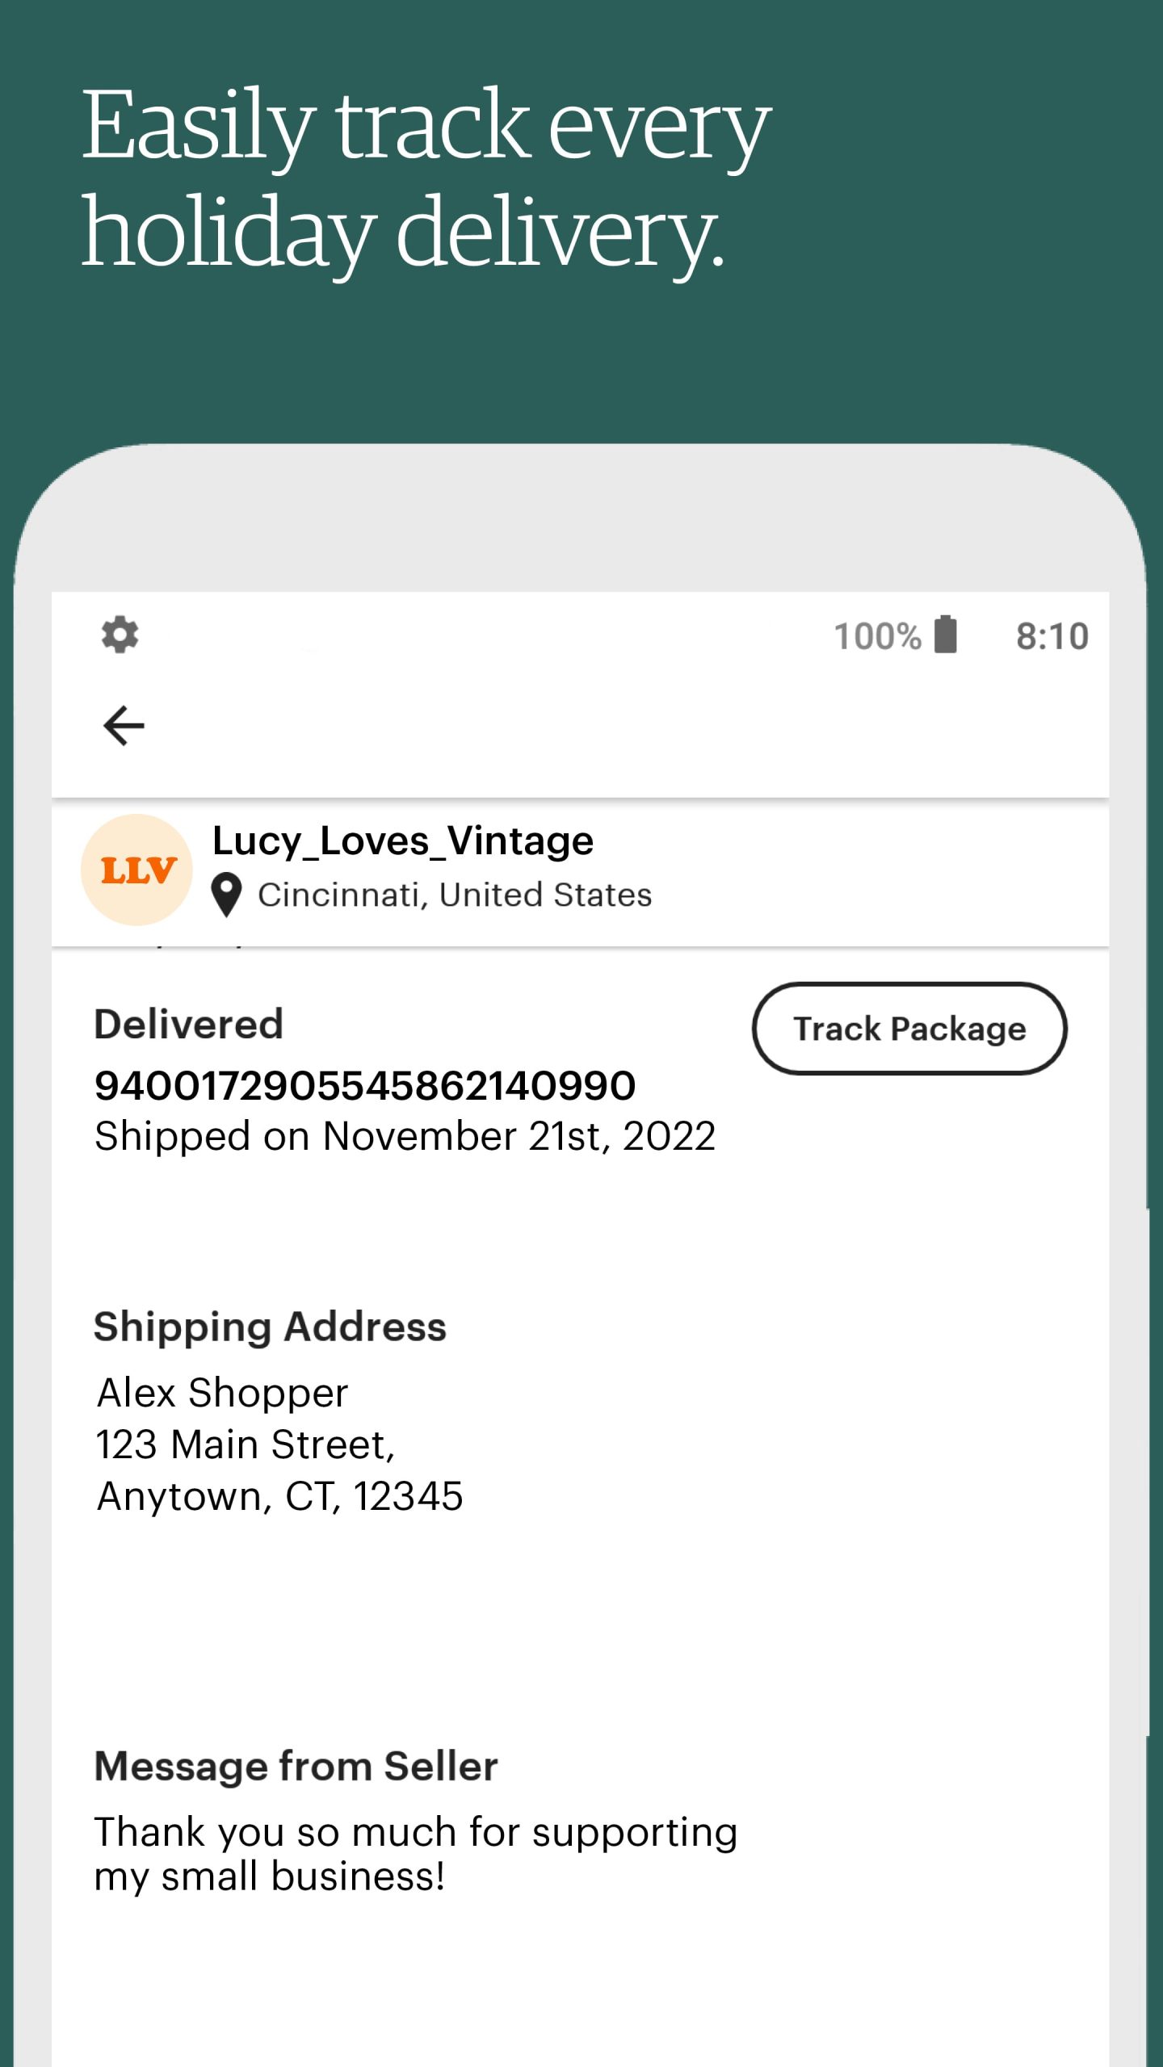Click the location pin icon

[x=226, y=895]
